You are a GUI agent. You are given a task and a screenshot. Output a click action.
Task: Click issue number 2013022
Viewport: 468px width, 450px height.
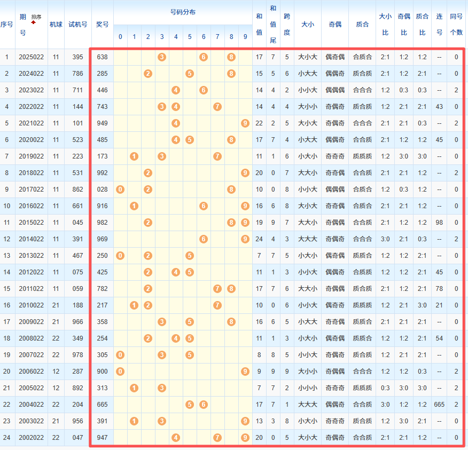click(31, 256)
